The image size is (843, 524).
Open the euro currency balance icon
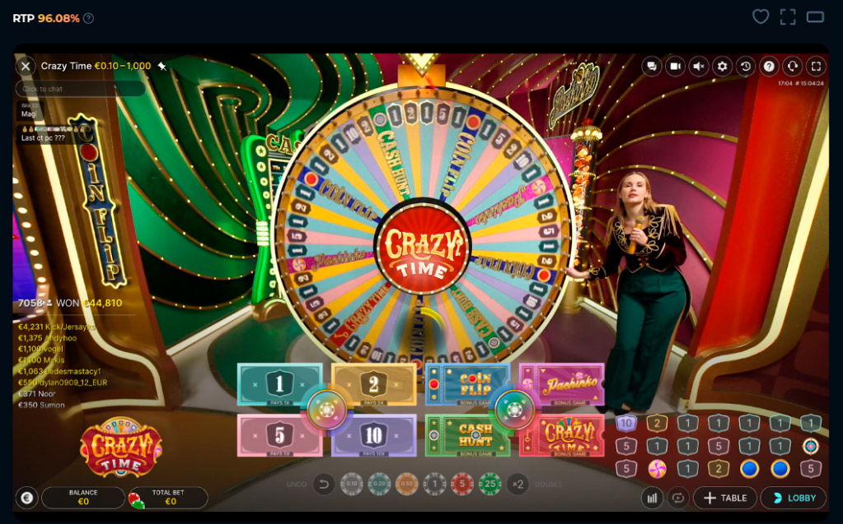(x=27, y=498)
